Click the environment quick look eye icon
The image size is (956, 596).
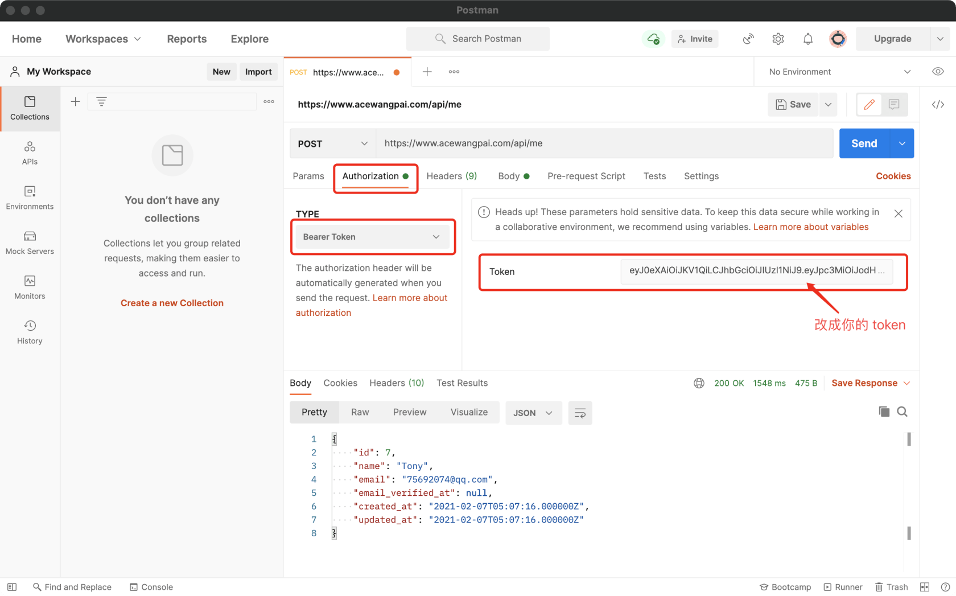(938, 72)
